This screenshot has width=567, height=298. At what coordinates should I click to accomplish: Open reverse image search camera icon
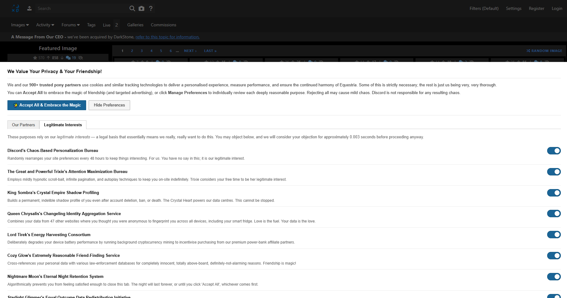(x=142, y=8)
